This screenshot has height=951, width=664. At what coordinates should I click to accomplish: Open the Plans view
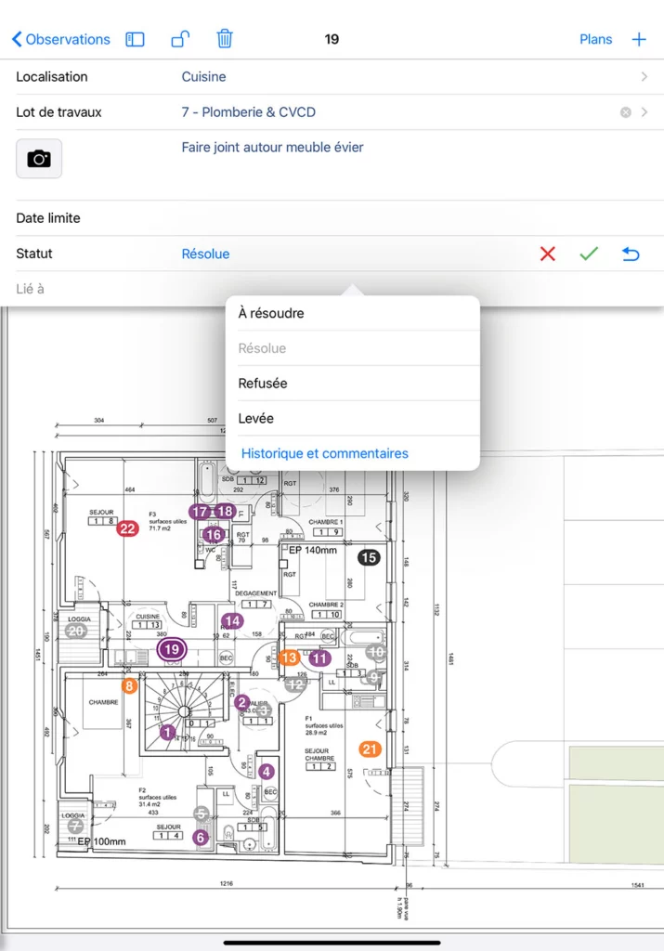click(x=595, y=39)
